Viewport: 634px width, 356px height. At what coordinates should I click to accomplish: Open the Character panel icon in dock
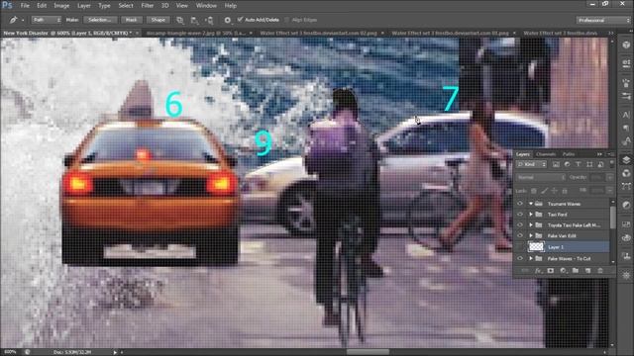[626, 115]
